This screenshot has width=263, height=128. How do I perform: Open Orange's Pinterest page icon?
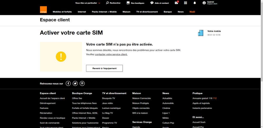82,83
